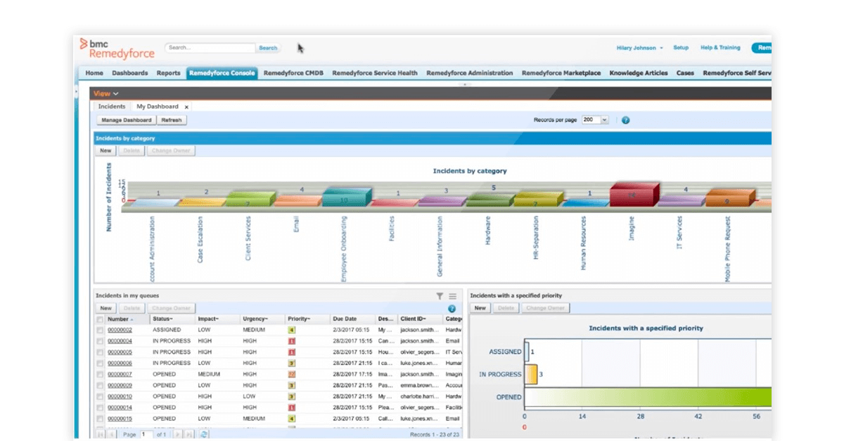Open the Status column filter
844x441 pixels.
(x=162, y=319)
